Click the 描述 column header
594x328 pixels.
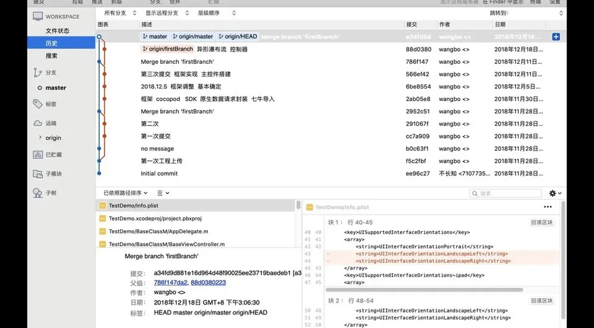tap(272, 24)
